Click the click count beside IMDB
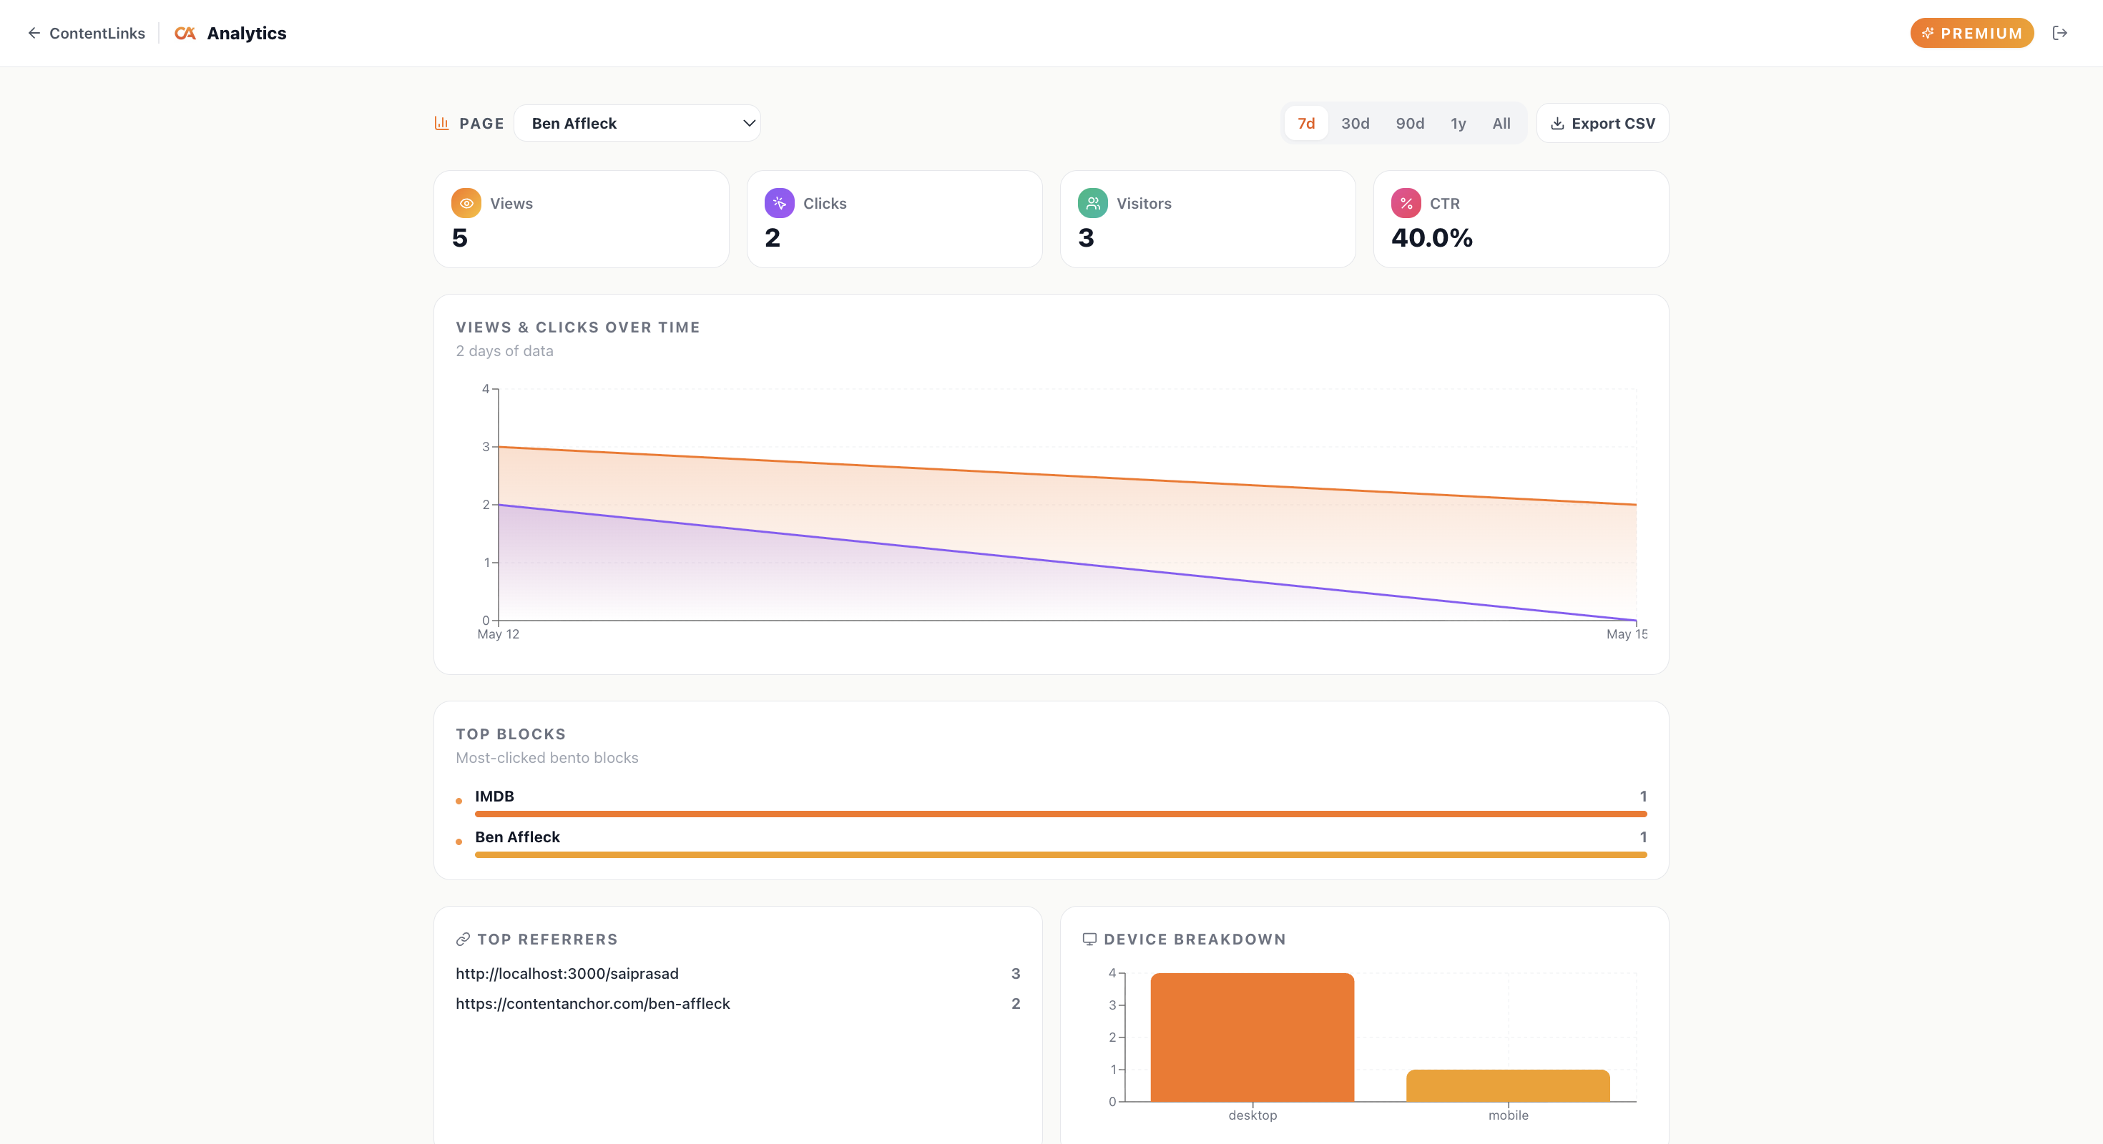The height and width of the screenshot is (1144, 2103). tap(1642, 797)
